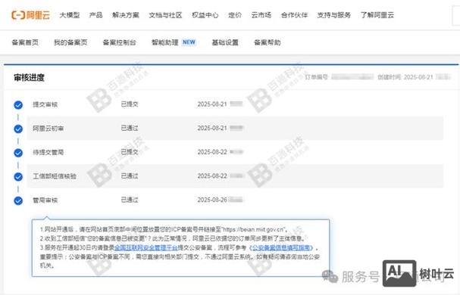This screenshot has width=460, height=295.
Task: Select the 2025-08-22 date in 工信部短信核验 row
Action: (x=212, y=176)
